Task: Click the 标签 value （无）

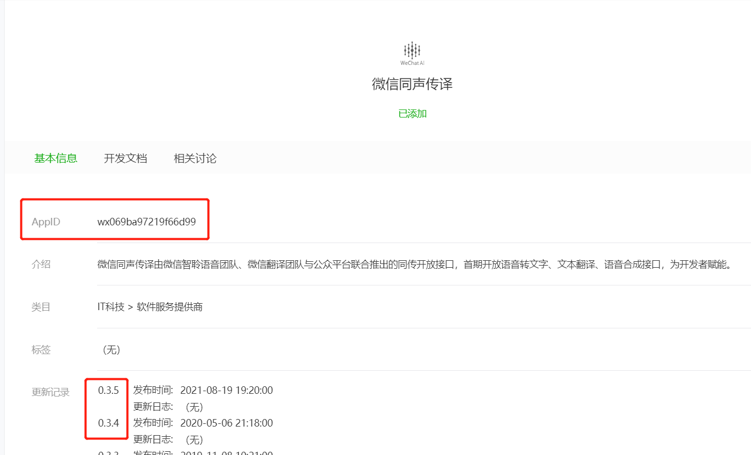Action: pos(111,350)
